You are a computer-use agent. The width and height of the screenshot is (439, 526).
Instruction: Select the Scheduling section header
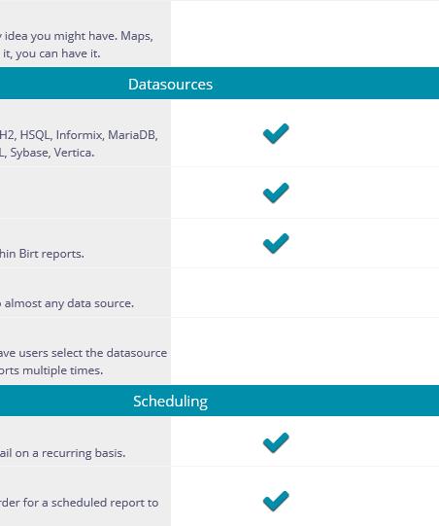pyautogui.click(x=219, y=401)
